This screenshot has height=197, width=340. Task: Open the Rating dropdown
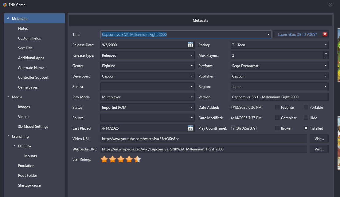click(279, 45)
